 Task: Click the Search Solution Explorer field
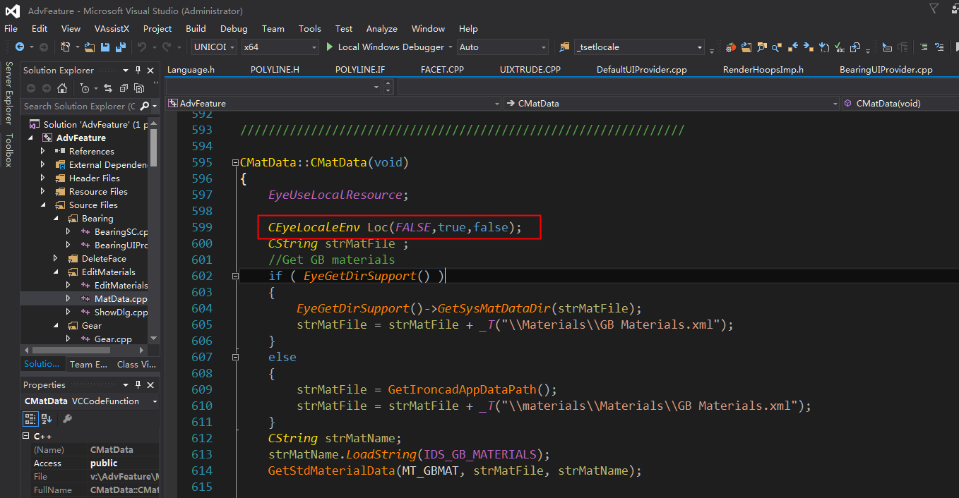point(78,107)
